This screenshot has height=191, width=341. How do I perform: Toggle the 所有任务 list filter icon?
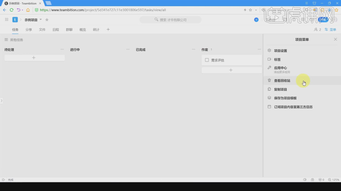(x=6, y=40)
